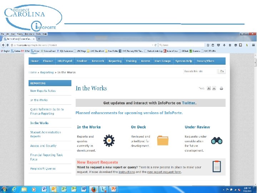Screen dimensions: 257x193
Task: Click the Under Review heading link
Action: pos(197,127)
